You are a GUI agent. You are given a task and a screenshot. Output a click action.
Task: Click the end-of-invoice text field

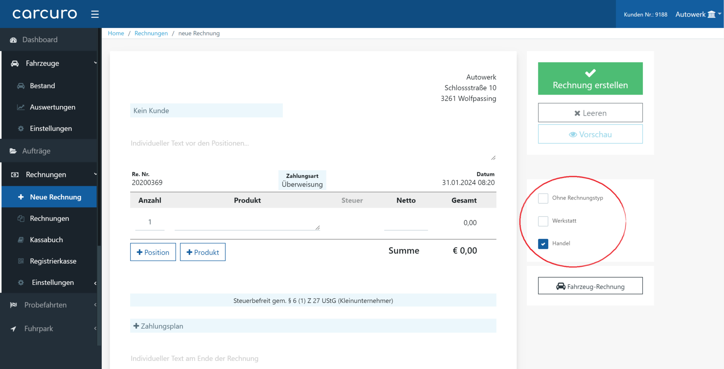tap(313, 358)
